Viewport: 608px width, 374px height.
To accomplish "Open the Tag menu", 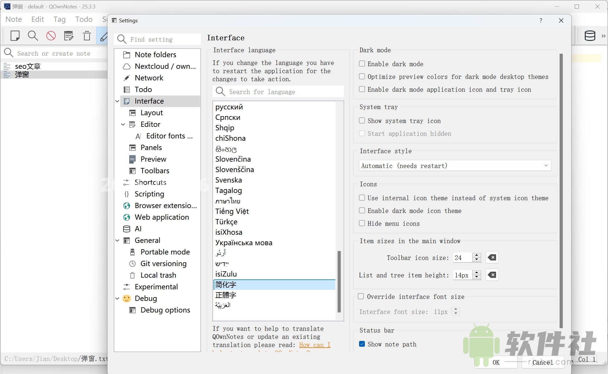I will coord(59,19).
